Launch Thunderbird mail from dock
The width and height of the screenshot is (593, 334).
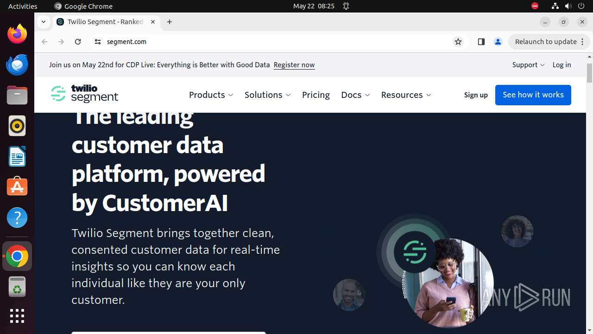(x=17, y=64)
